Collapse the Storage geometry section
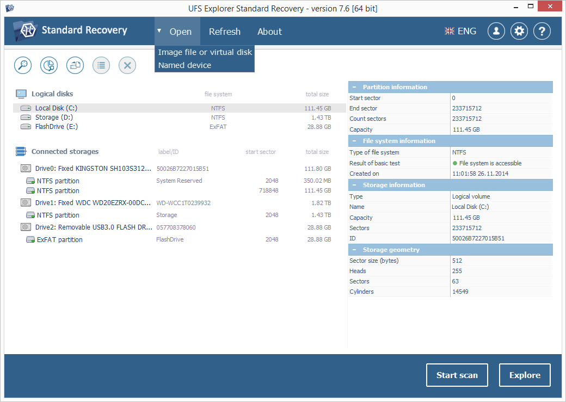Screen dimensions: 566x402 pos(354,250)
